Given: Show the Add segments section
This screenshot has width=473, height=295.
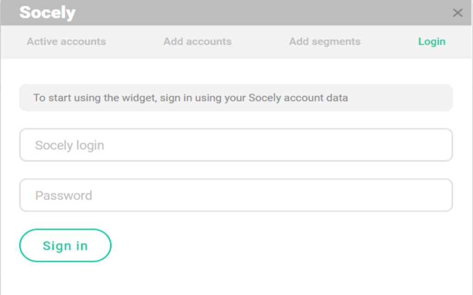Looking at the screenshot, I should [x=325, y=42].
